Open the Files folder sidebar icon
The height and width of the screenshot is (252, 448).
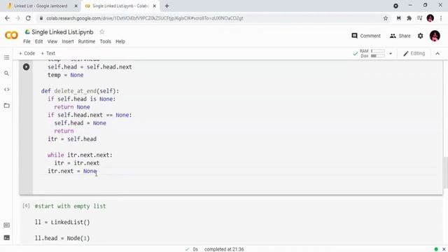point(6,106)
